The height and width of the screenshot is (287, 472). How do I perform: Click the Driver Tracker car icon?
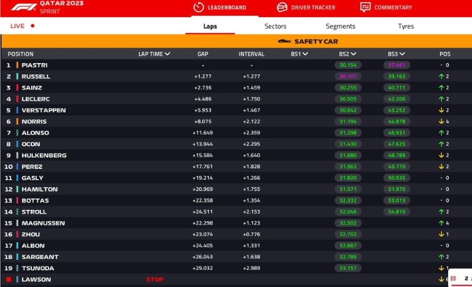tap(282, 7)
